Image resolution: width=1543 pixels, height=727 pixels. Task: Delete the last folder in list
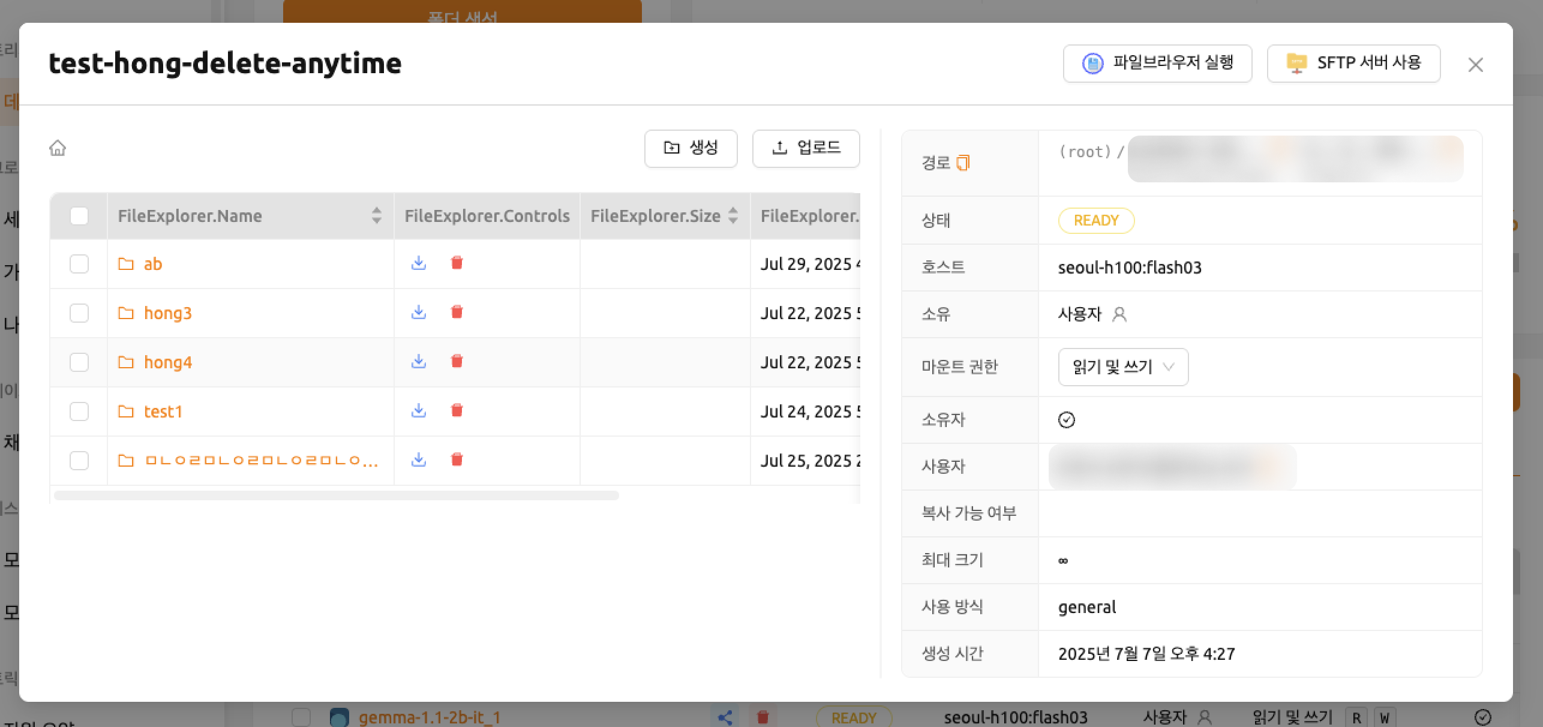coord(457,460)
